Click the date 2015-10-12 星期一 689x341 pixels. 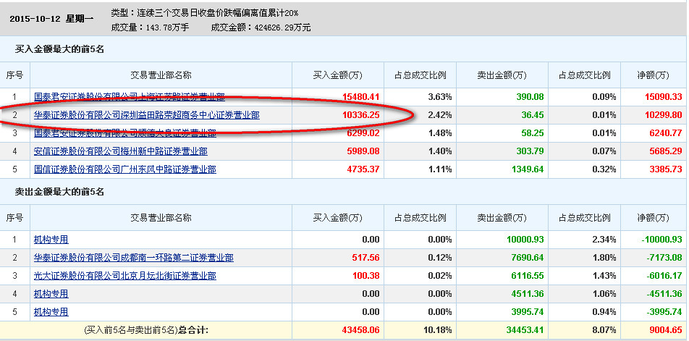click(51, 19)
